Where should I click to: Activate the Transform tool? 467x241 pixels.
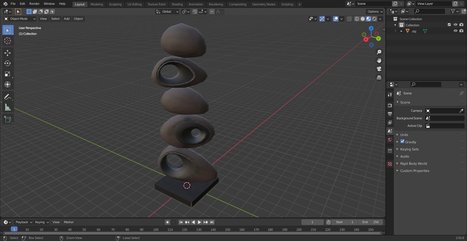[x=8, y=84]
